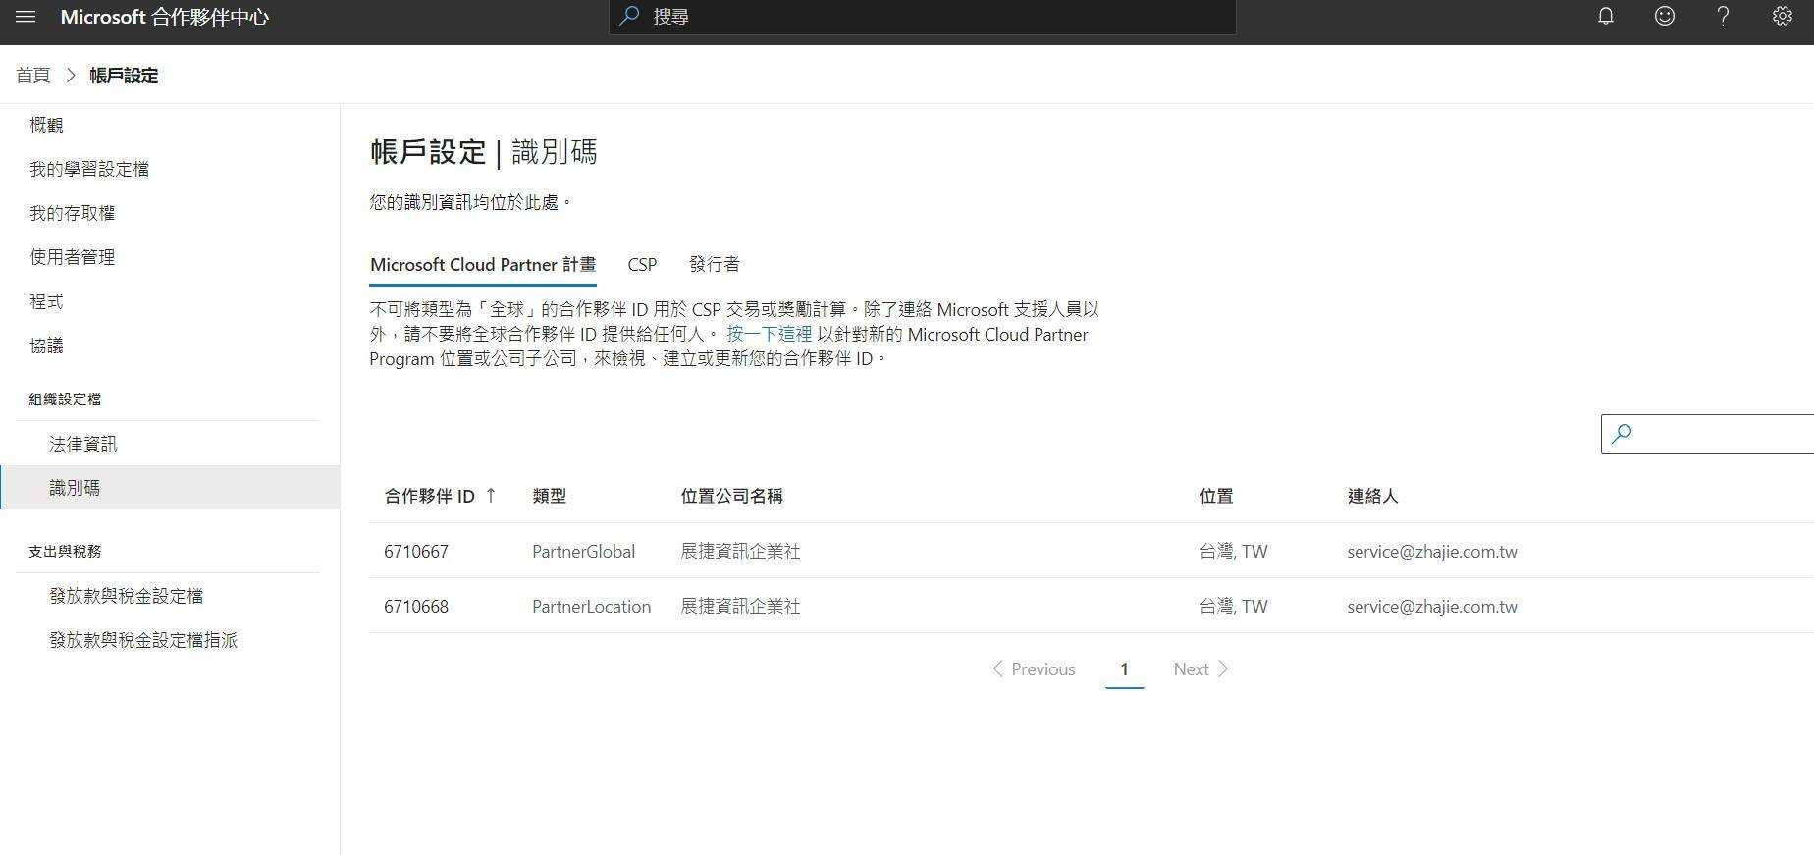Click 展捷資訊企業社 in the PartnerGlobal row

[x=741, y=551]
